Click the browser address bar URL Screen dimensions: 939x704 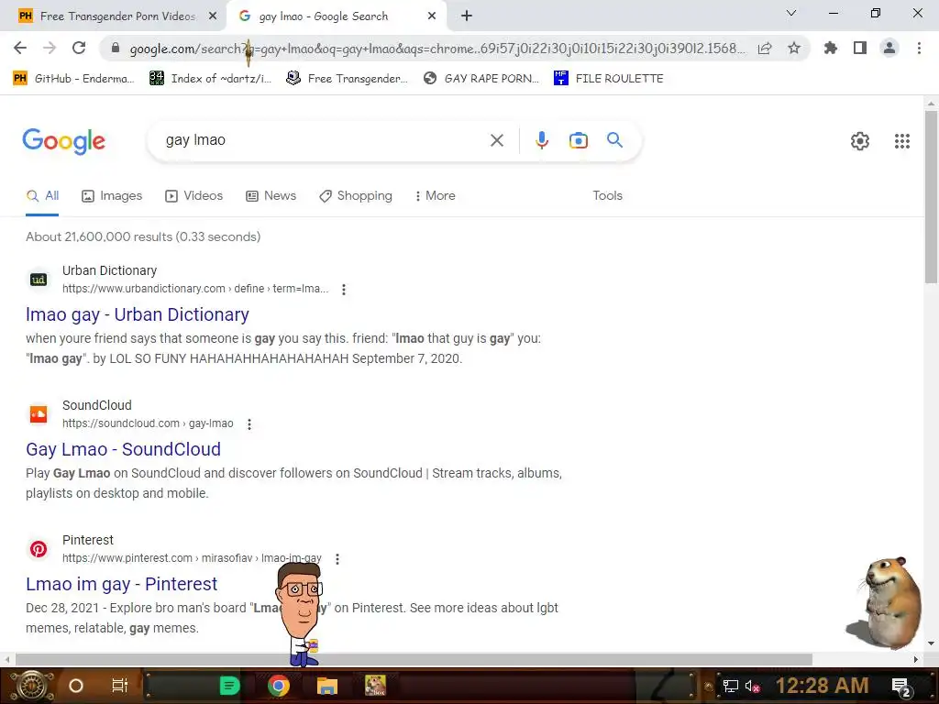tap(437, 49)
